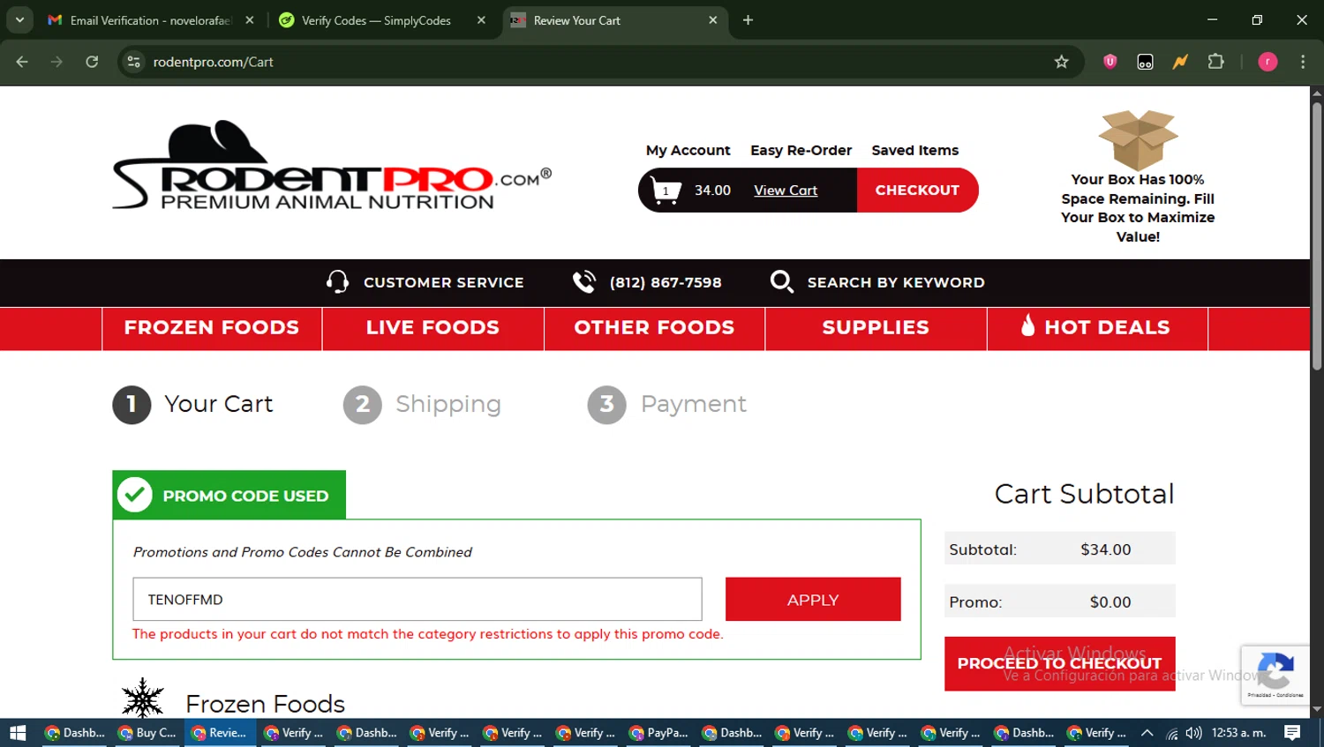Reload the page

(x=92, y=62)
